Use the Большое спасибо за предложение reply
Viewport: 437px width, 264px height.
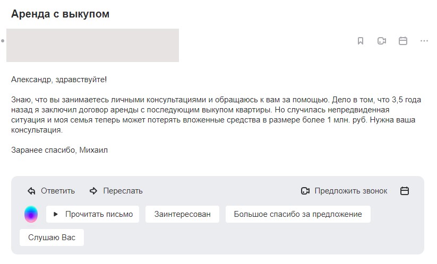click(298, 214)
